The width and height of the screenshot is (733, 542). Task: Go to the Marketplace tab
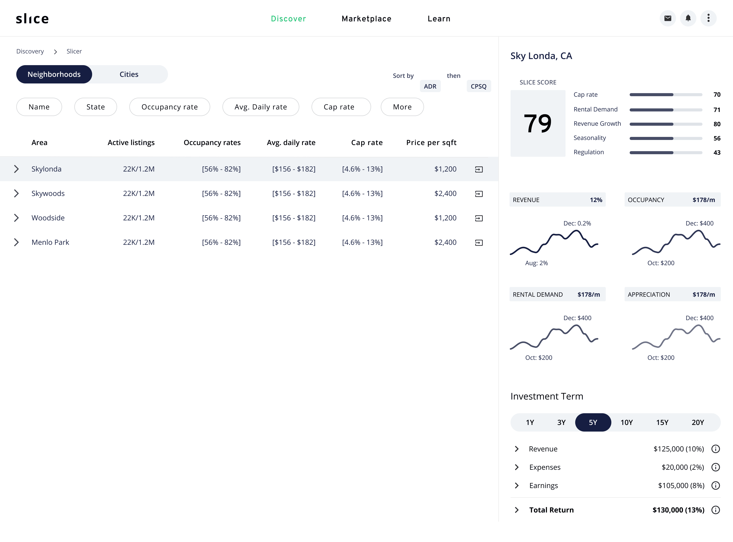coord(366,19)
